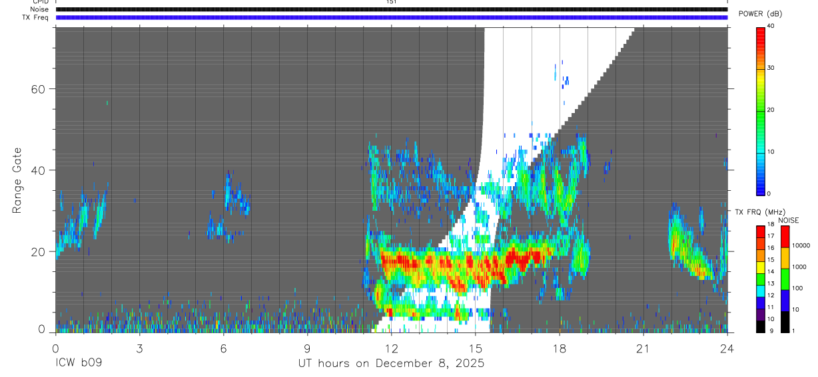
Task: Click the "20" Range Gate axis tick
Action: pyautogui.click(x=39, y=252)
